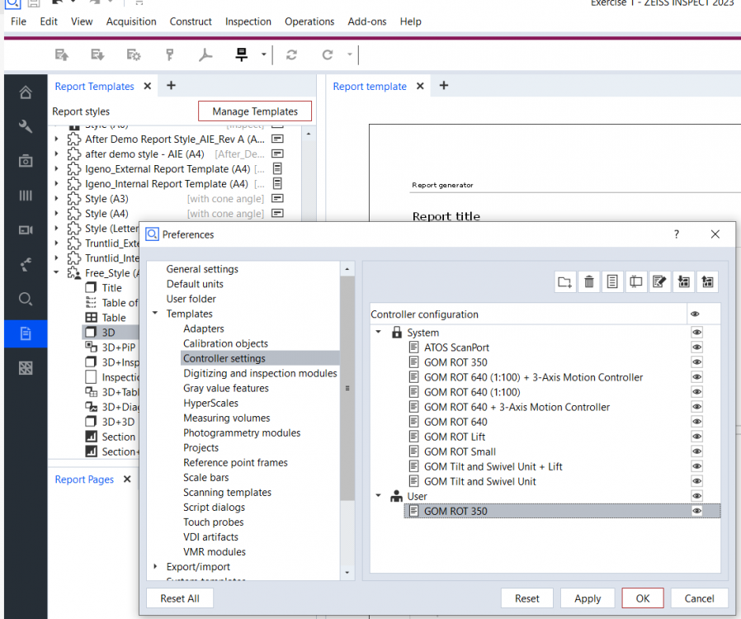Collapse the User controller group

tap(380, 496)
